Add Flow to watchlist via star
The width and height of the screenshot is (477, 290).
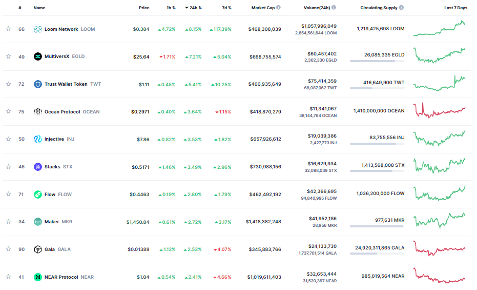coord(9,194)
